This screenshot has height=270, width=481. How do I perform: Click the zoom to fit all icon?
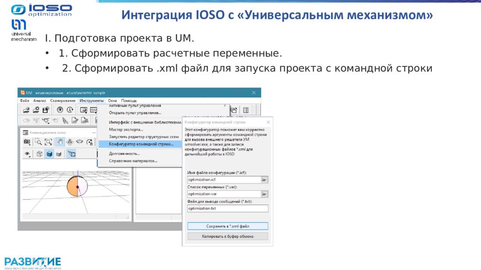(x=48, y=142)
